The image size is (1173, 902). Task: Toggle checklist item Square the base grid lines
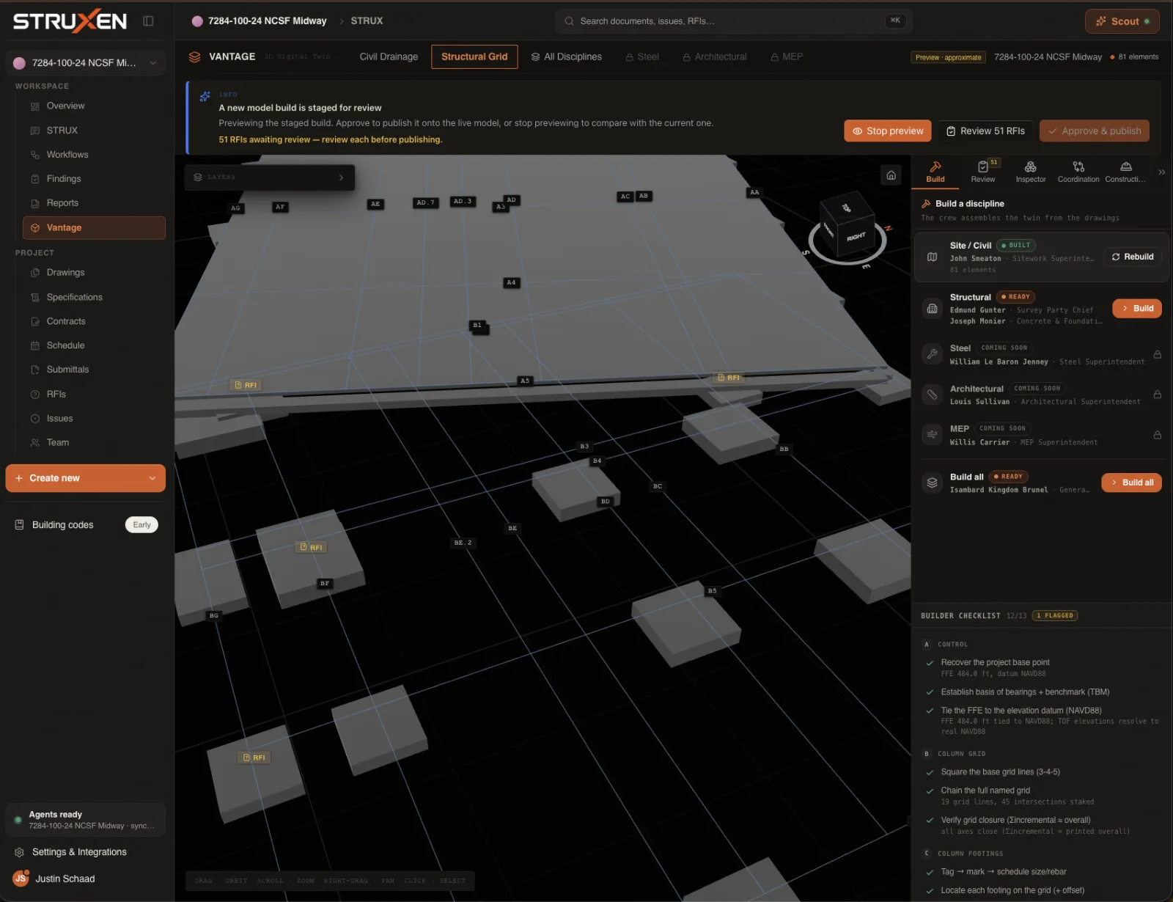930,772
